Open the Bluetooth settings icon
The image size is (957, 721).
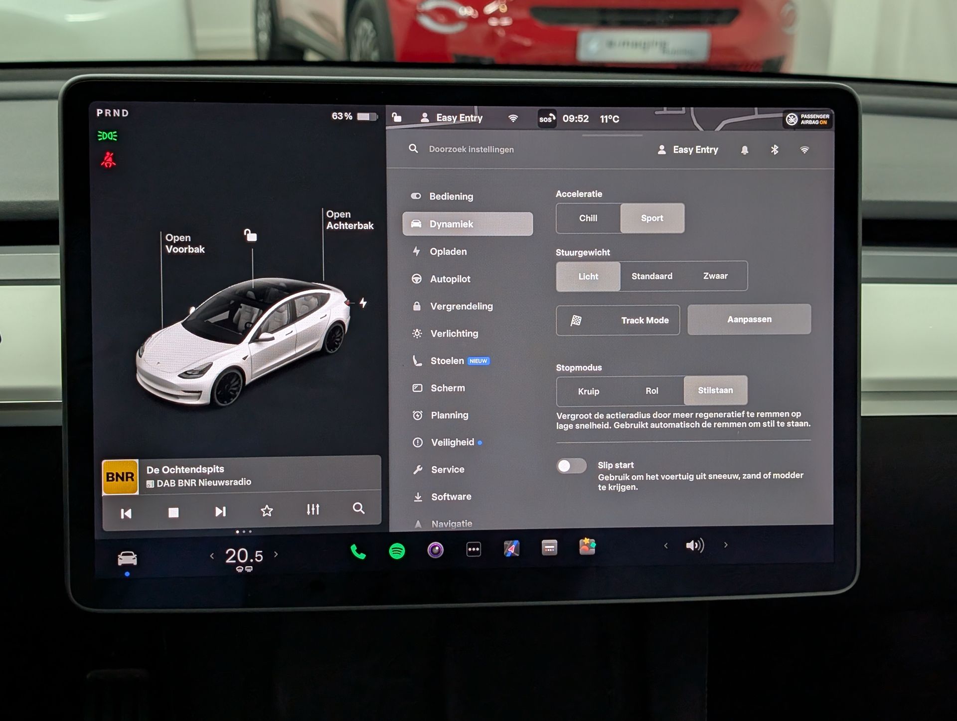click(774, 150)
